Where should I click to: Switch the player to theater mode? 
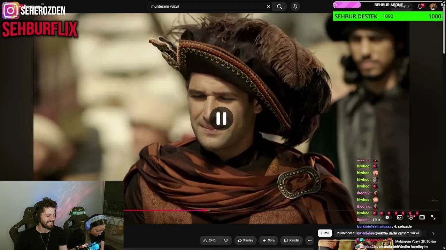click(x=422, y=217)
